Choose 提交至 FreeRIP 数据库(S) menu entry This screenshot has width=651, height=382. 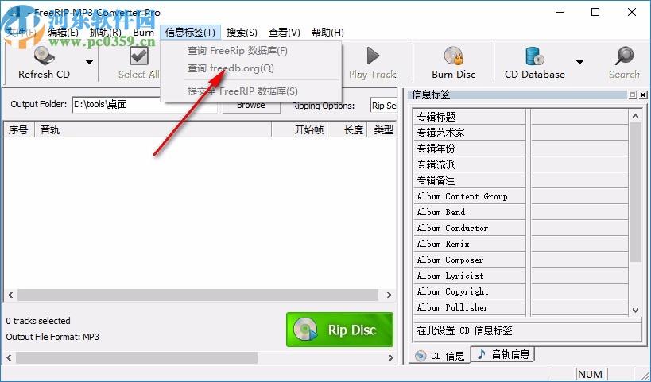tap(250, 91)
